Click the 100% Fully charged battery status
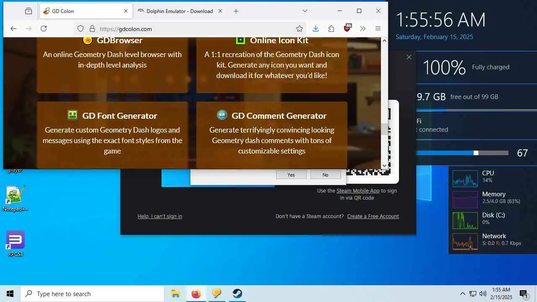 (x=466, y=67)
